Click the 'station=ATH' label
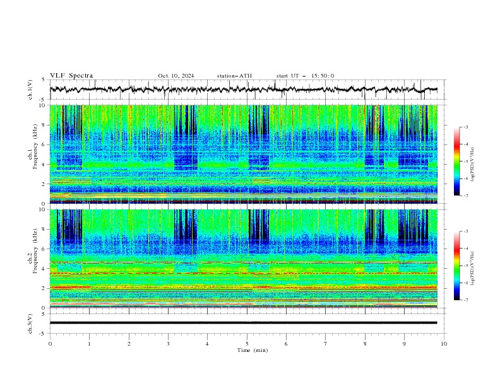This screenshot has width=500, height=386. (234, 76)
